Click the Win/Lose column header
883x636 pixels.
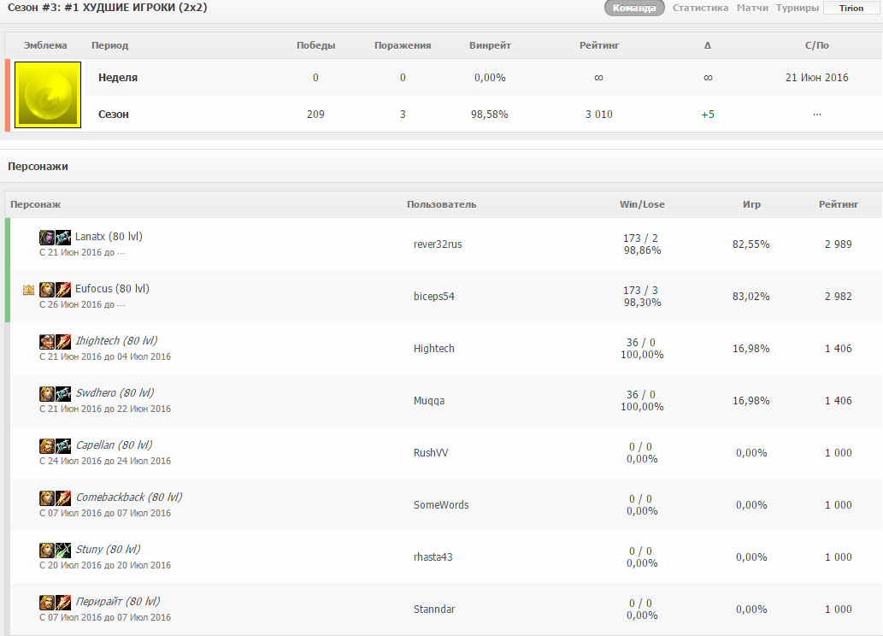click(x=642, y=204)
